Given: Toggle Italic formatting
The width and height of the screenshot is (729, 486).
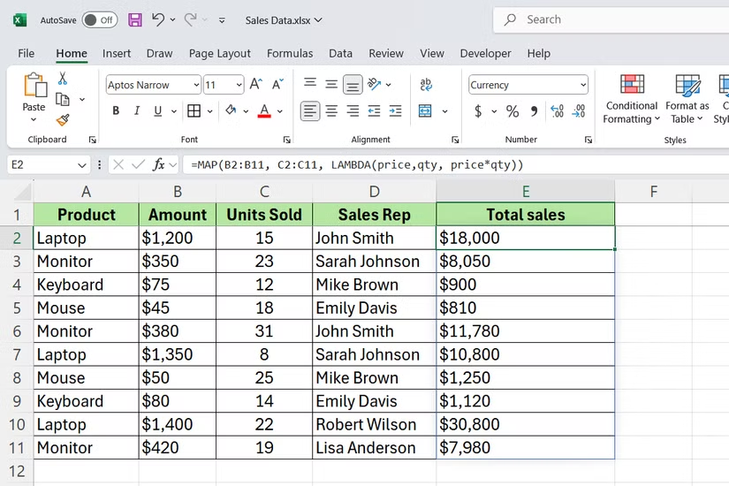Looking at the screenshot, I should click(x=138, y=111).
